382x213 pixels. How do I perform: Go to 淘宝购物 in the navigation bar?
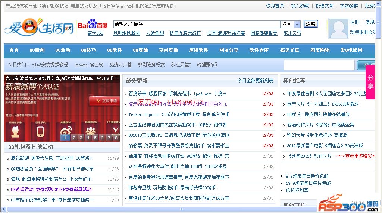click(x=320, y=50)
